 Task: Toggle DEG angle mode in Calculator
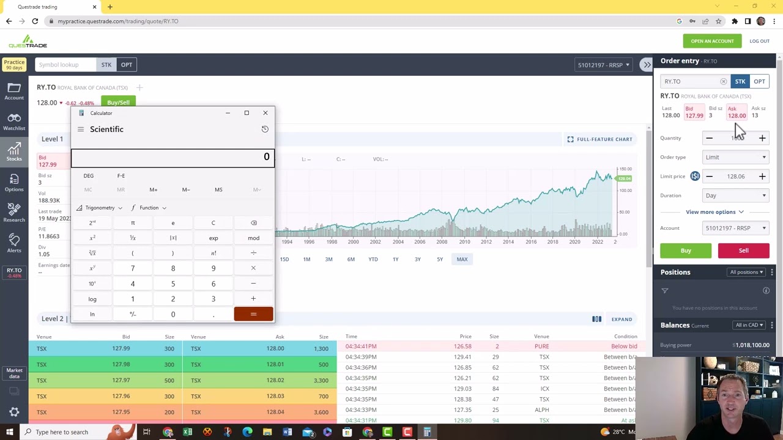click(x=89, y=176)
